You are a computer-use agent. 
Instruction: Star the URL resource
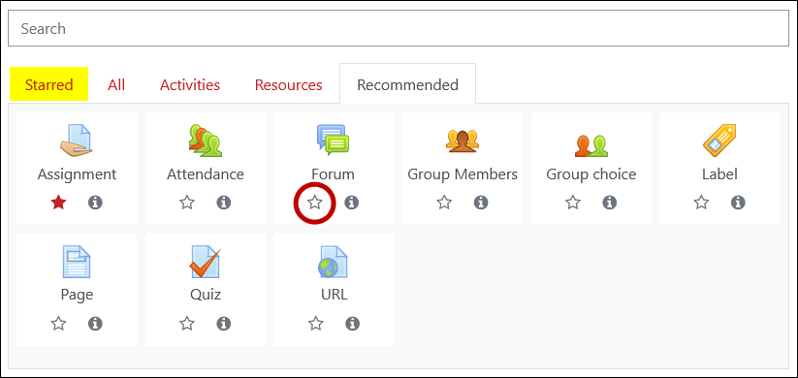click(x=316, y=324)
